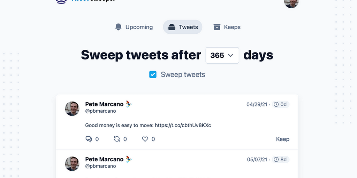The width and height of the screenshot is (357, 178).
Task: Open the 365 days dropdown
Action: [x=222, y=55]
